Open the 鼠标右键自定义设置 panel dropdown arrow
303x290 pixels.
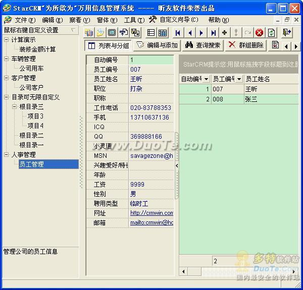click(x=73, y=30)
